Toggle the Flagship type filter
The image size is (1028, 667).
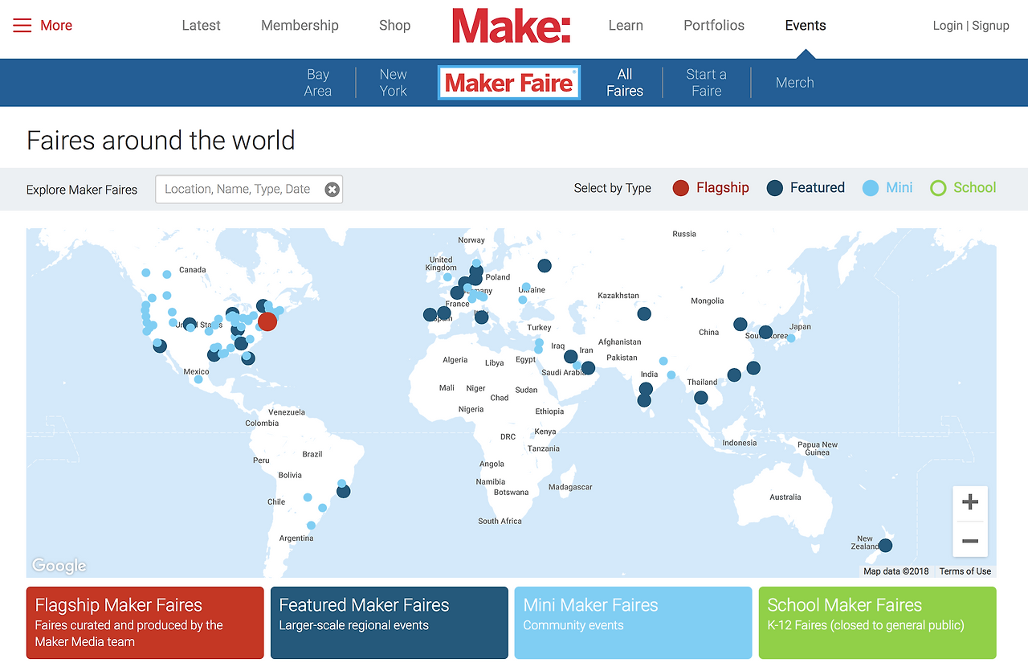coord(711,188)
